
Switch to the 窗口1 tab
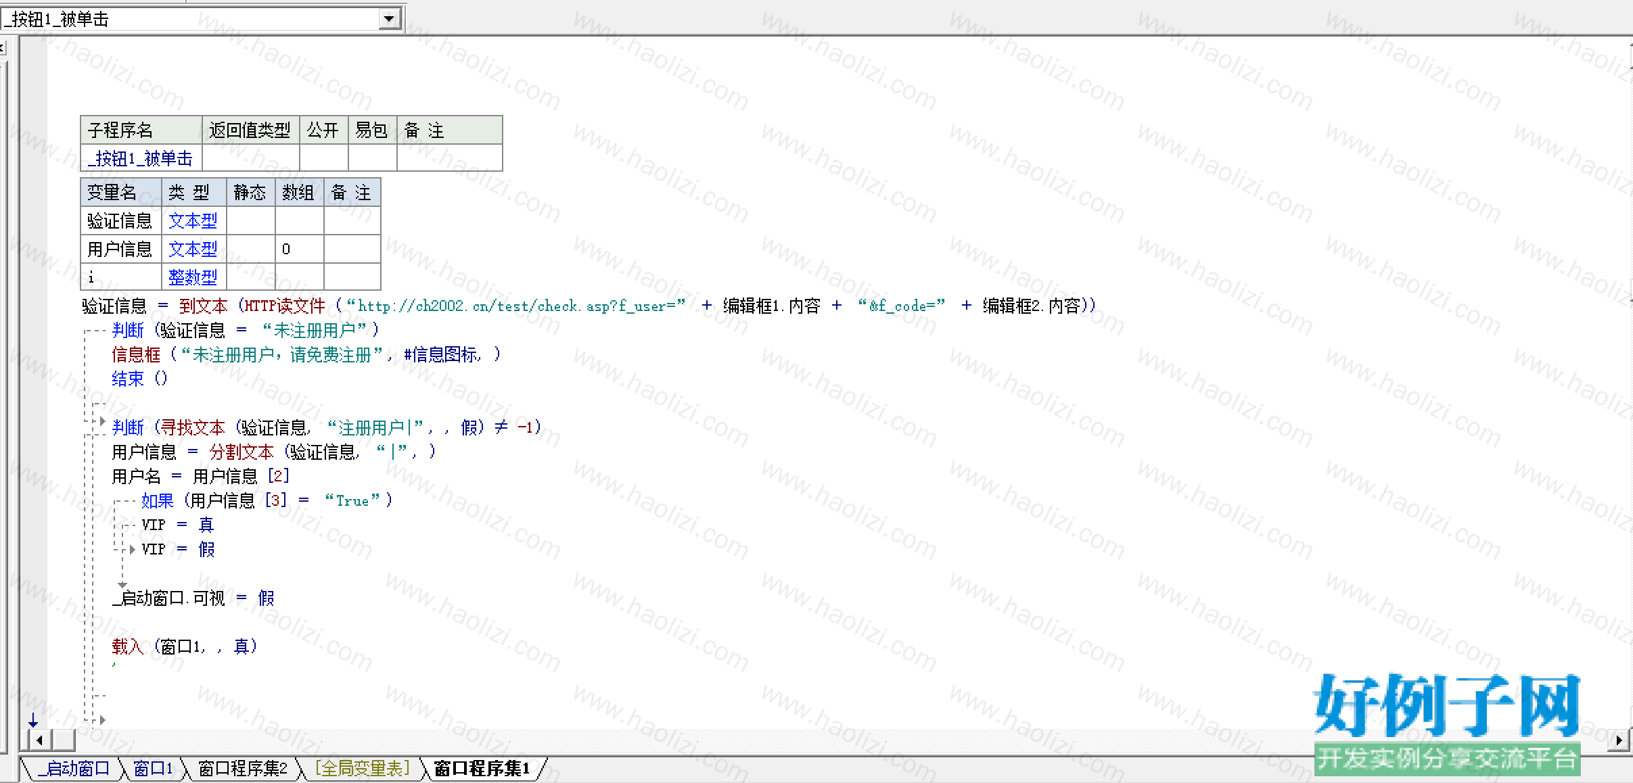click(152, 769)
